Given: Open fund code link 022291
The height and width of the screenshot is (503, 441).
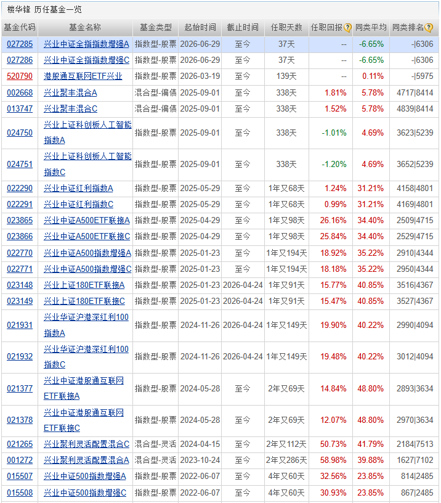Looking at the screenshot, I should [20, 205].
